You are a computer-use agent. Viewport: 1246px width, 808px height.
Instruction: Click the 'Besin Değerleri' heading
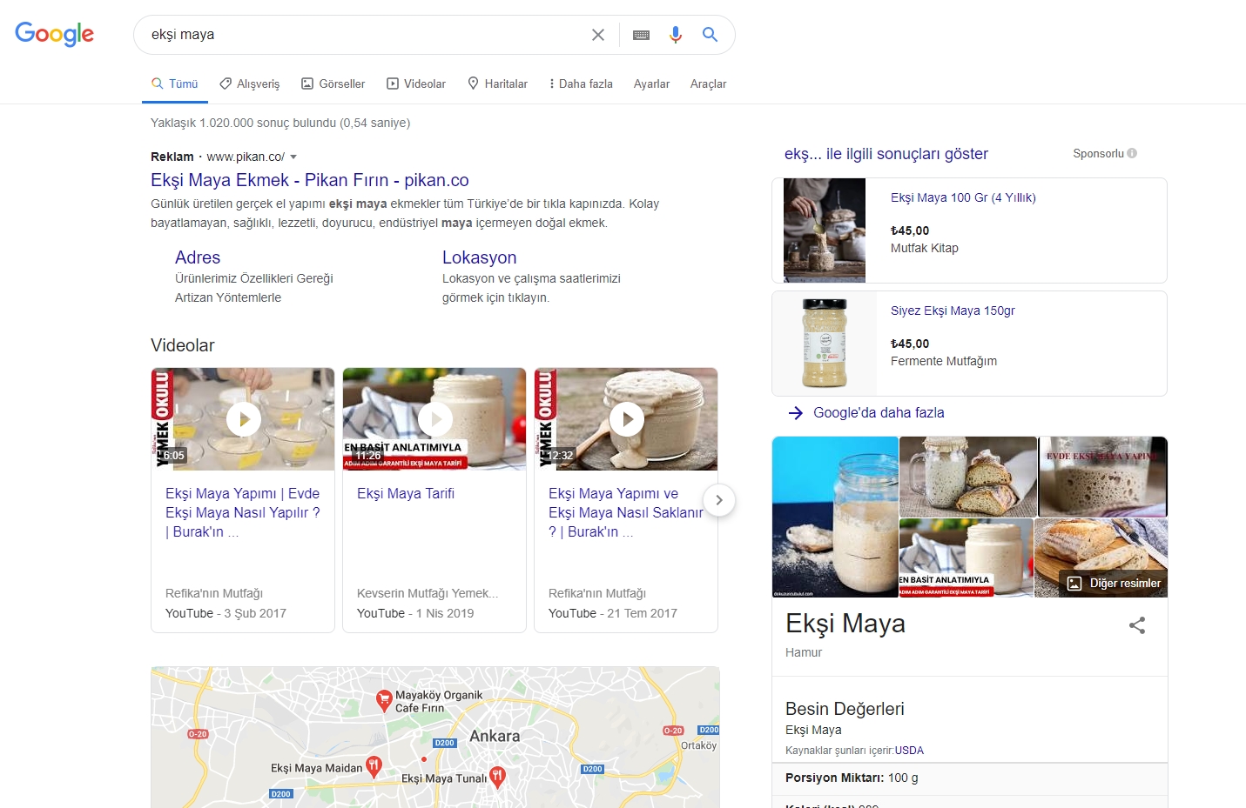point(845,709)
